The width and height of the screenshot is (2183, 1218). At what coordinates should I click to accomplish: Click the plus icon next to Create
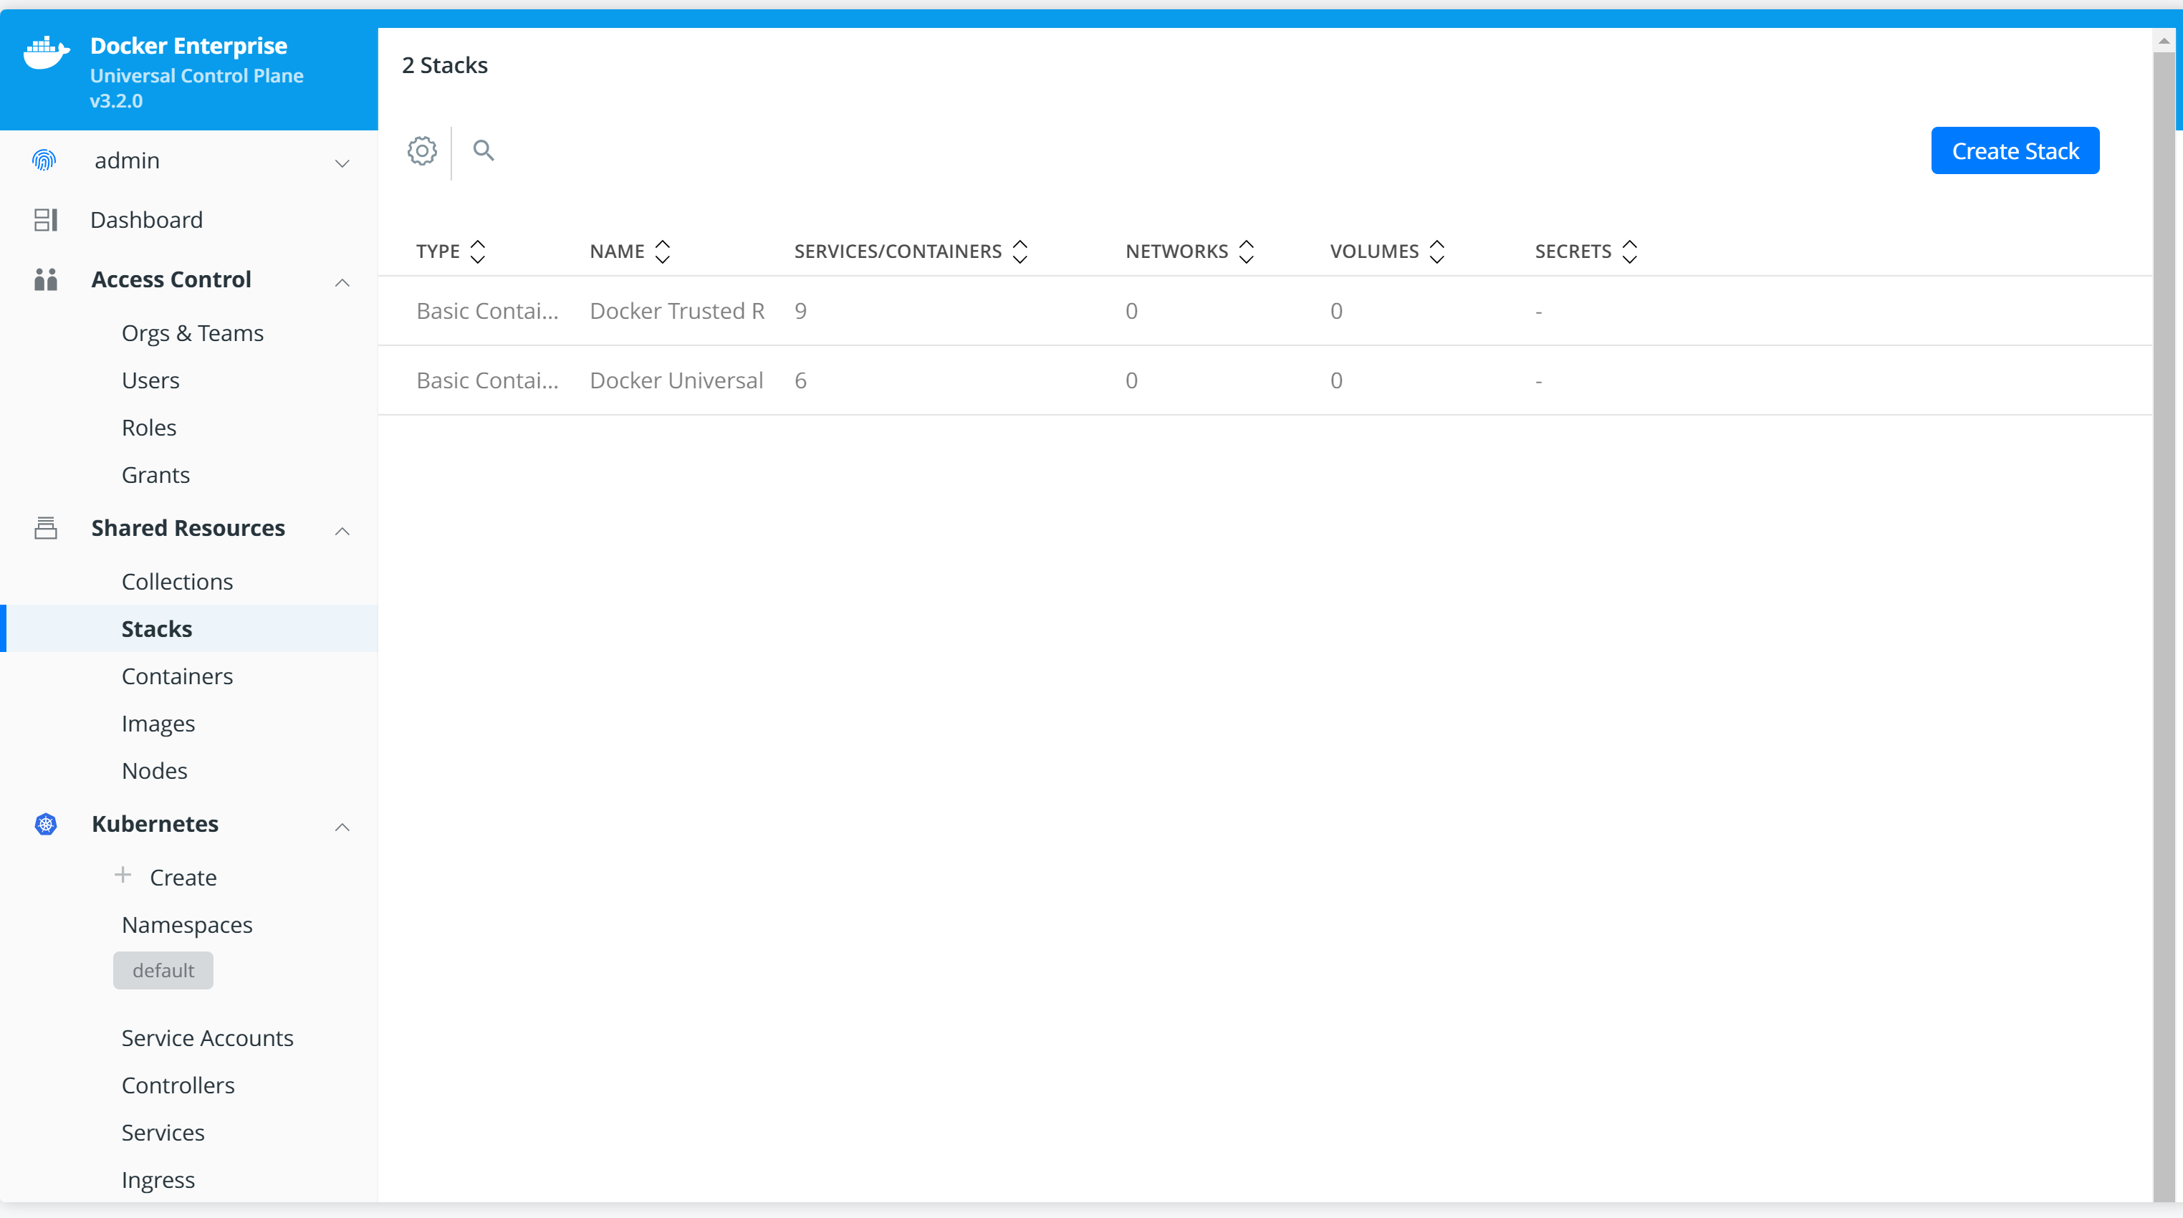pyautogui.click(x=123, y=876)
